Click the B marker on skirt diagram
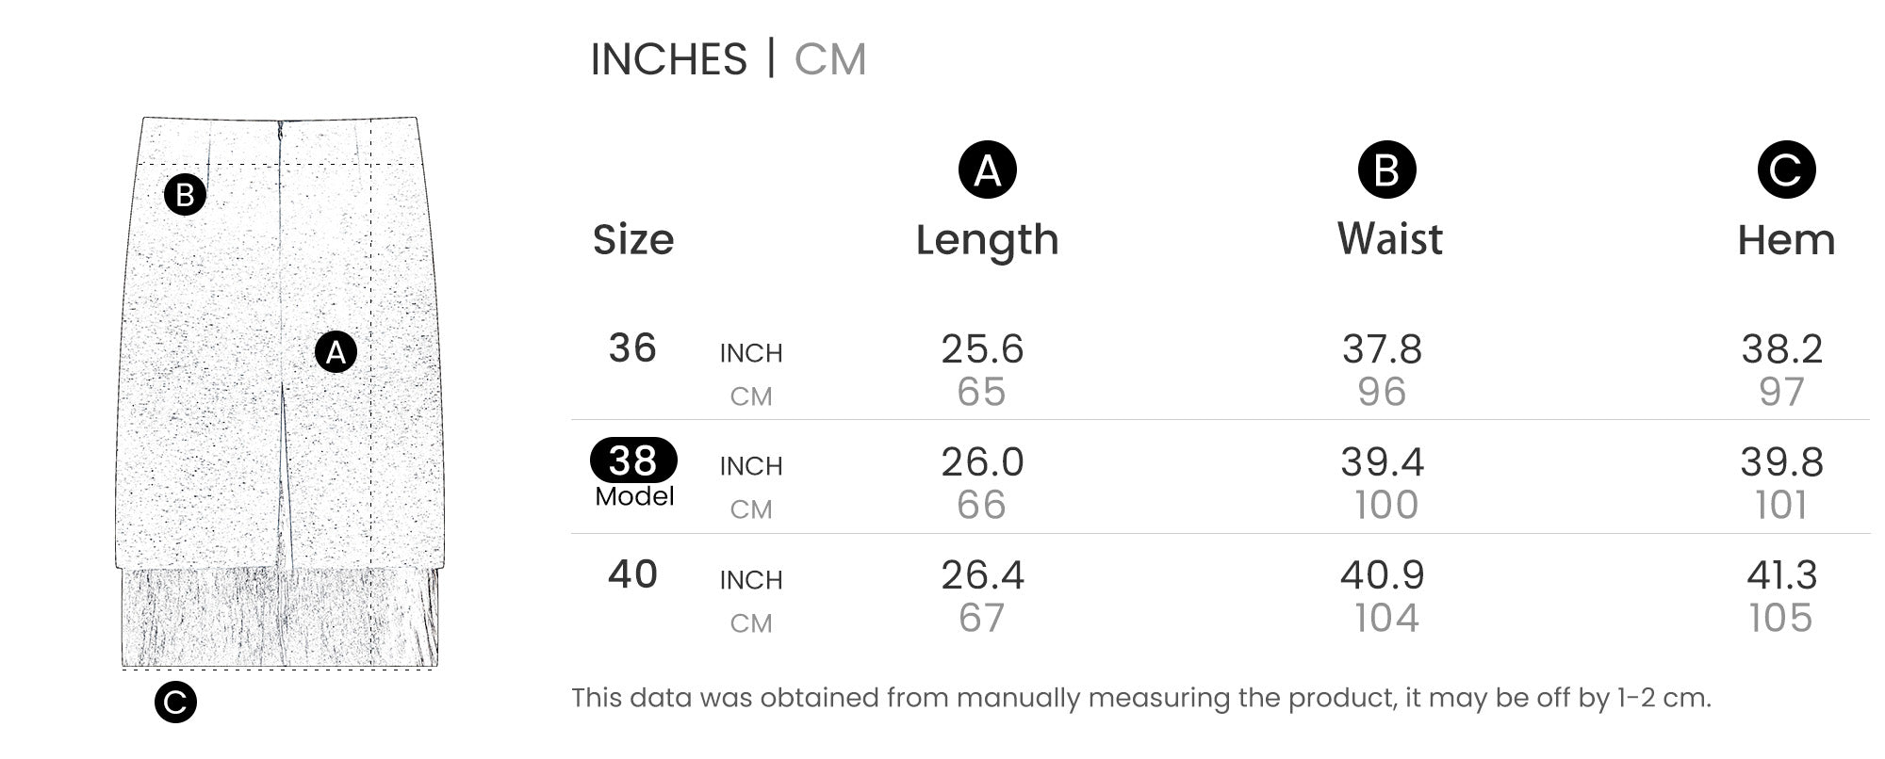The width and height of the screenshot is (1885, 759). coord(185,195)
